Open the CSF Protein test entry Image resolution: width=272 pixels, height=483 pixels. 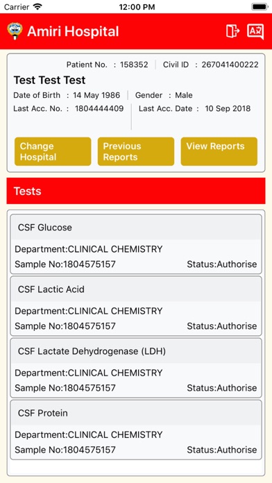pyautogui.click(x=136, y=430)
